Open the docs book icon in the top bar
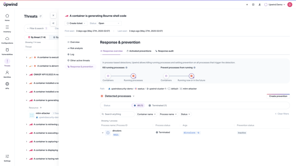296x166 pixels. pos(253,5)
